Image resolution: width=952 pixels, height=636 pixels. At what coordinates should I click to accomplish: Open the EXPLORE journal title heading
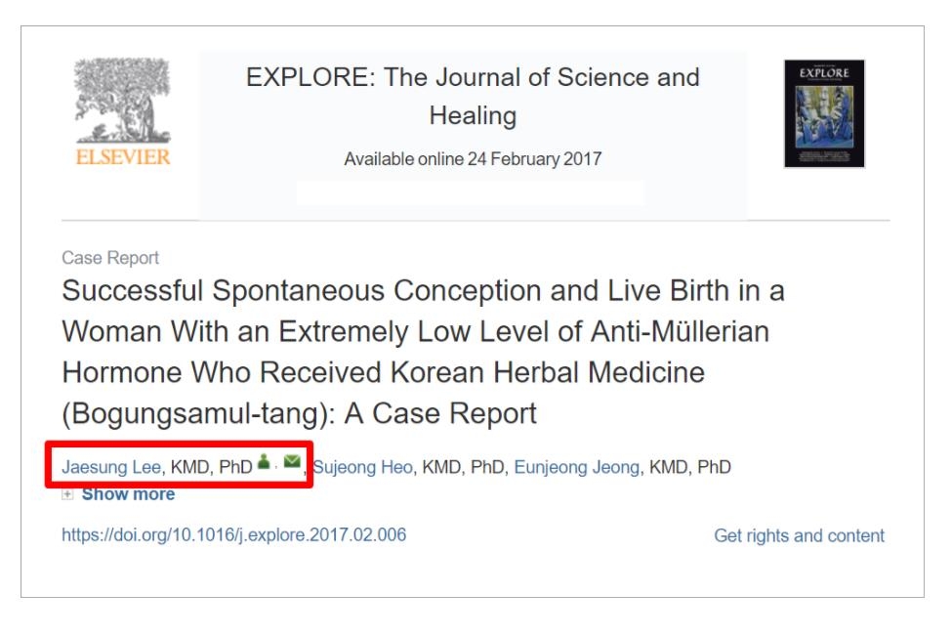click(x=473, y=96)
